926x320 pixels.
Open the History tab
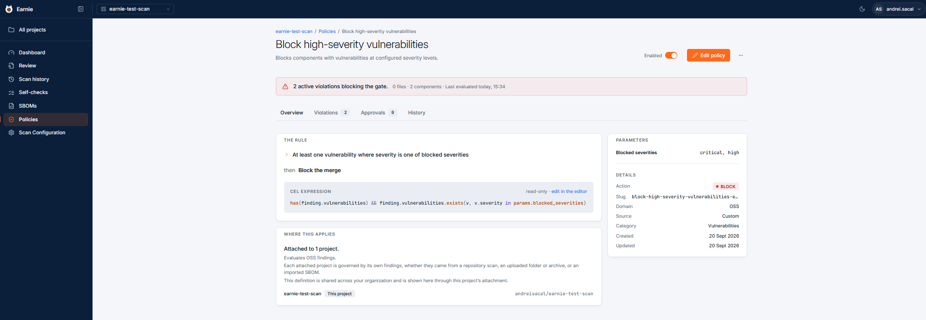[416, 112]
